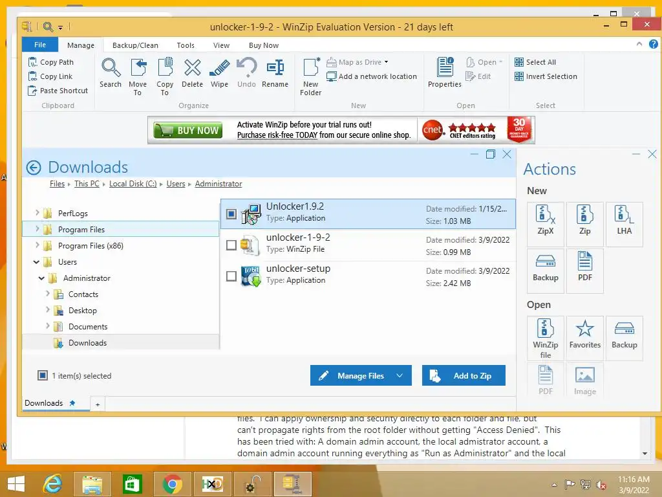Open the Map as Drive dropdown
662x497 pixels.
coord(387,62)
